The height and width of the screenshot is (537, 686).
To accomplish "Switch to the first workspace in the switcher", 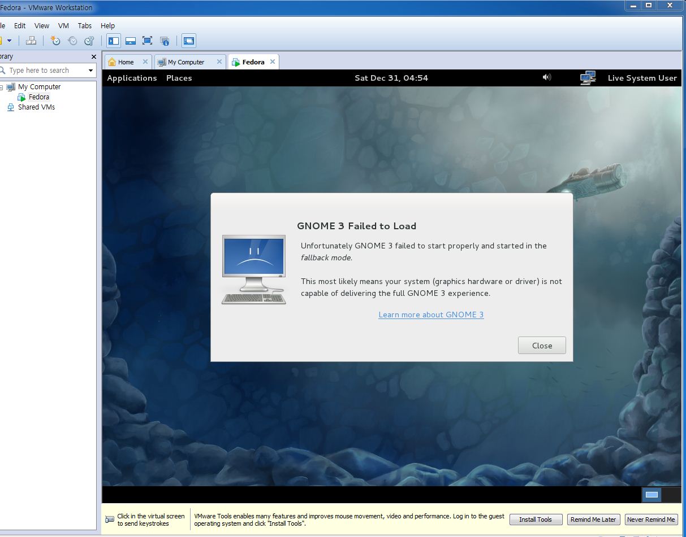I will click(652, 495).
